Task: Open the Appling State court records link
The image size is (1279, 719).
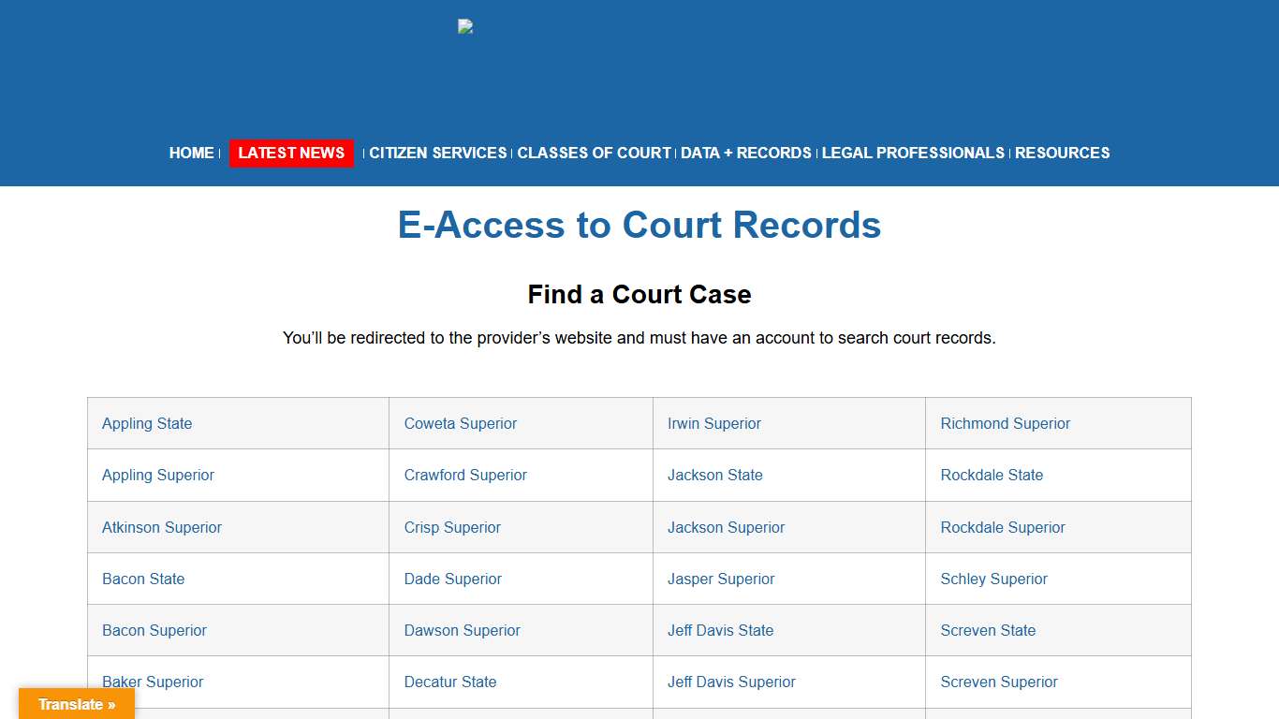Action: pos(147,423)
